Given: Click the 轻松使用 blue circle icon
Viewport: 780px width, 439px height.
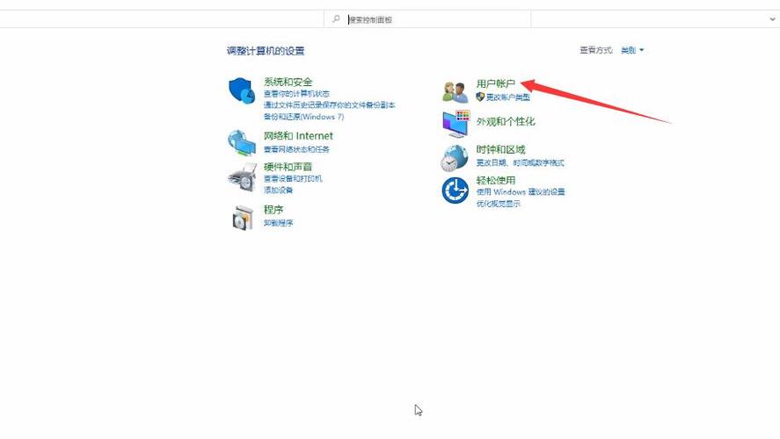Looking at the screenshot, I should pos(455,190).
